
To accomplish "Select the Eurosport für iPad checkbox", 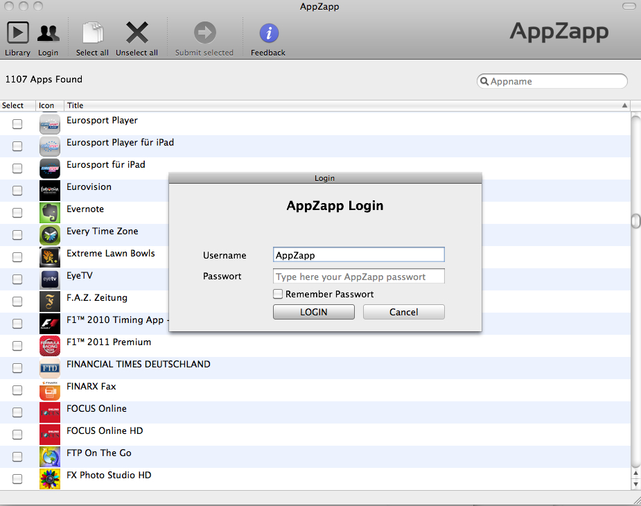I will point(17,168).
